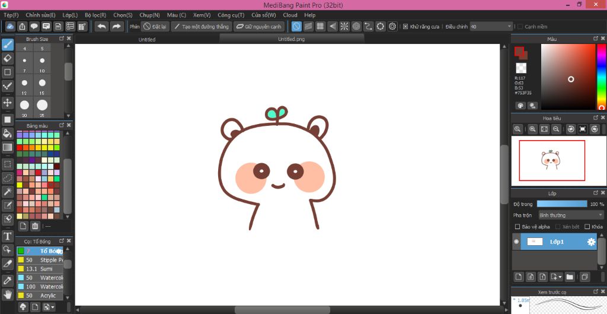Click the Đặt lại button
Image resolution: width=607 pixels, height=314 pixels.
tap(155, 27)
